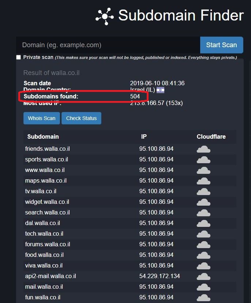Click the Private scan explanatory note in italics

click(x=146, y=57)
